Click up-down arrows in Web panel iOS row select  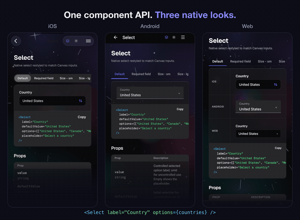coord(276,84)
